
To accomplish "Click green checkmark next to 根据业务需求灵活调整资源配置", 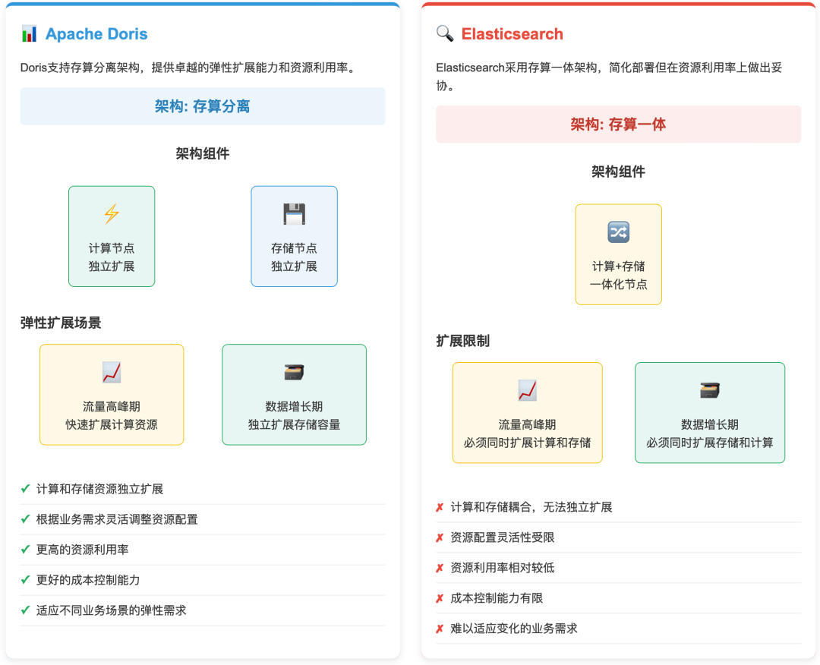I will (25, 519).
